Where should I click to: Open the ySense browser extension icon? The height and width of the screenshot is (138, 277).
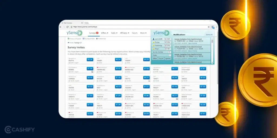213,27
